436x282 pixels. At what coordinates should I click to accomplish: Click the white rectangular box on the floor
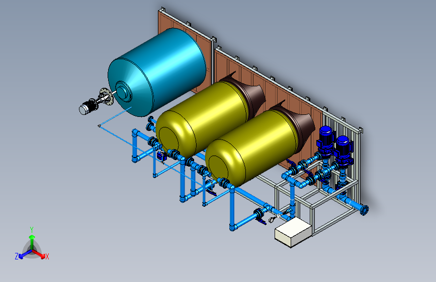[x=293, y=232]
